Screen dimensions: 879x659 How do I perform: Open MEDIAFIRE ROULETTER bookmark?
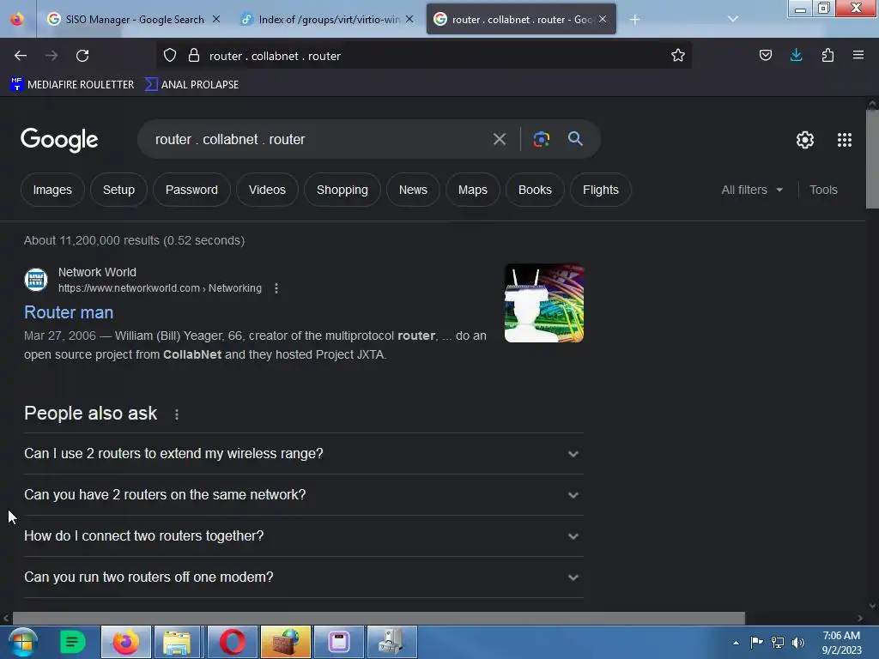(x=72, y=85)
